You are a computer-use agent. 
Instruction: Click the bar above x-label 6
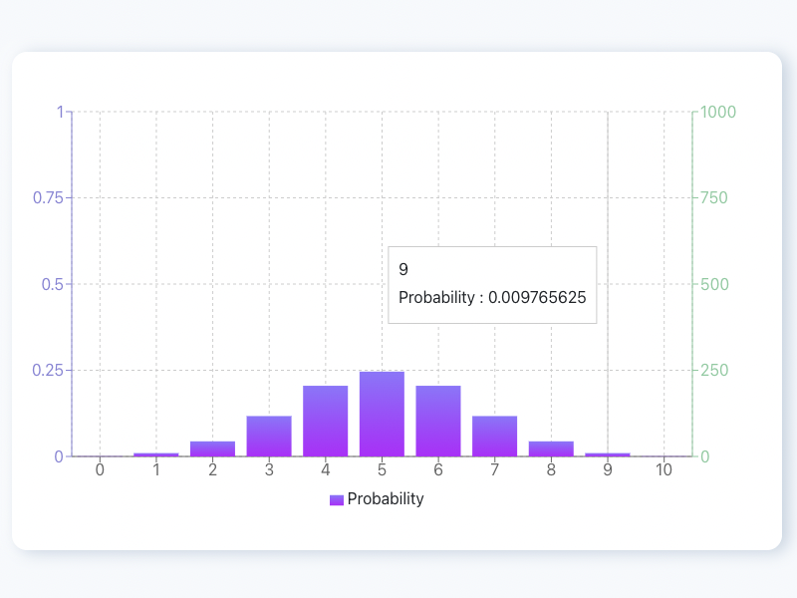pos(438,421)
